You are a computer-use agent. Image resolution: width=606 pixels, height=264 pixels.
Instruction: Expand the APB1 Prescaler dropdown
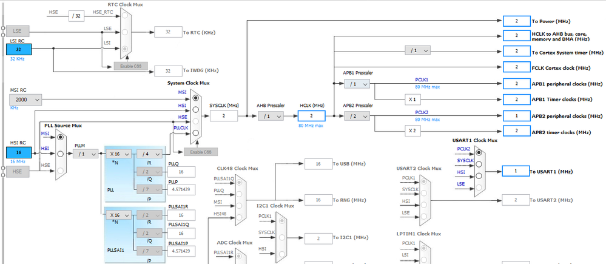[357, 84]
